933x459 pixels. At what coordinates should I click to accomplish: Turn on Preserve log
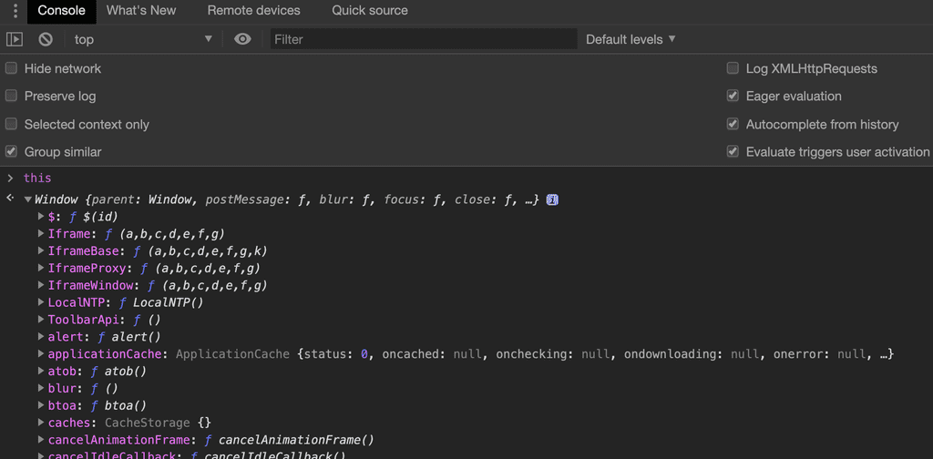[12, 96]
